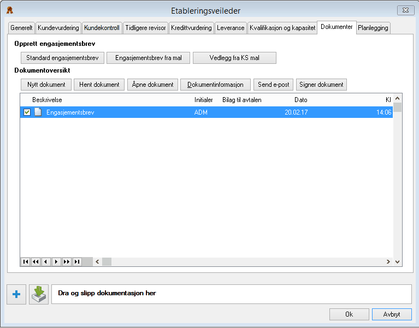Go to first record navigation button
Image resolution: width=419 pixels, height=328 pixels.
tap(26, 261)
